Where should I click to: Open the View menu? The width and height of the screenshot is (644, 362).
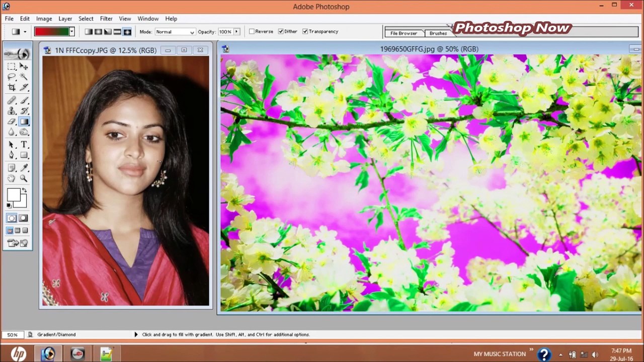[125, 19]
